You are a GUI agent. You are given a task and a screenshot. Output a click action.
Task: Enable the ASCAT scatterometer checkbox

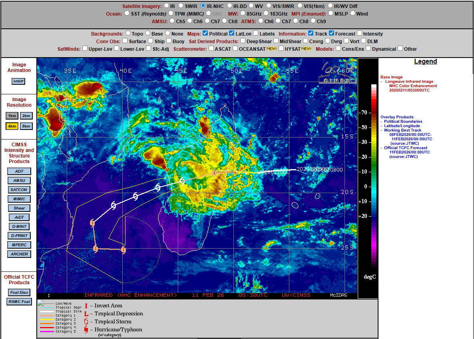coord(211,49)
